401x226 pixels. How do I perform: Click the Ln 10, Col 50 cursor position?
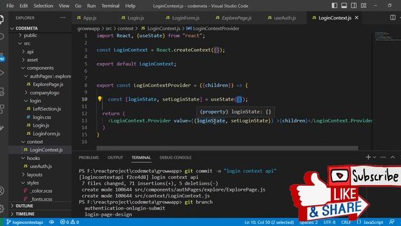[269, 222]
